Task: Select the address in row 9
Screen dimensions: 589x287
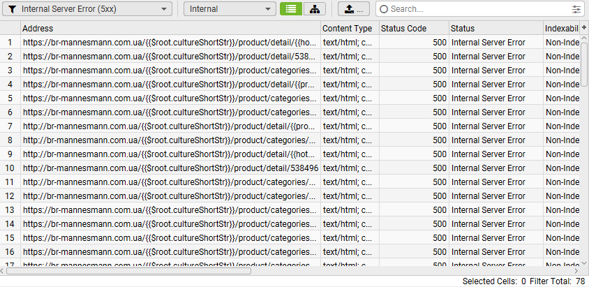Action: (170, 154)
